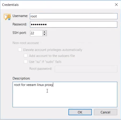The width and height of the screenshot is (121, 120).
Task: Enable Elevate account privileges automatically
Action: 20,50
